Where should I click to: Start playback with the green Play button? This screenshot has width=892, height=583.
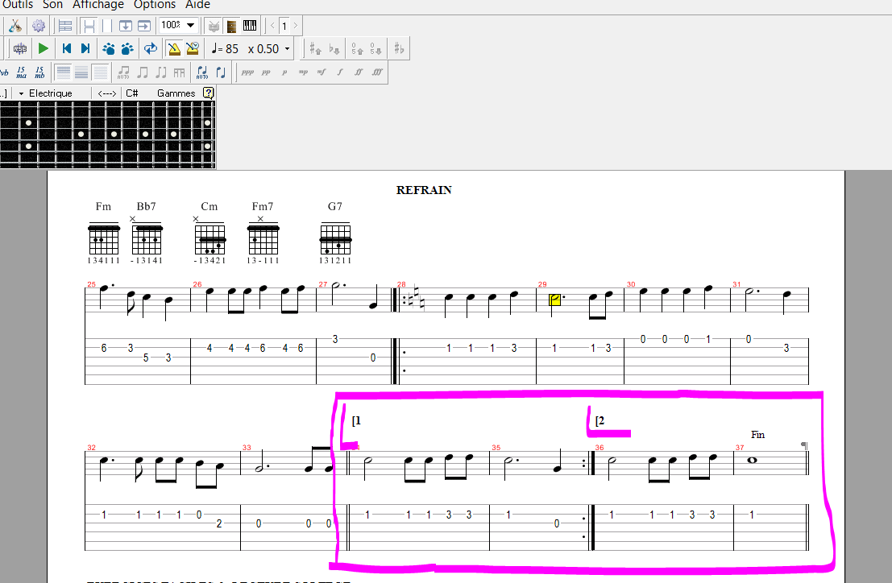43,49
